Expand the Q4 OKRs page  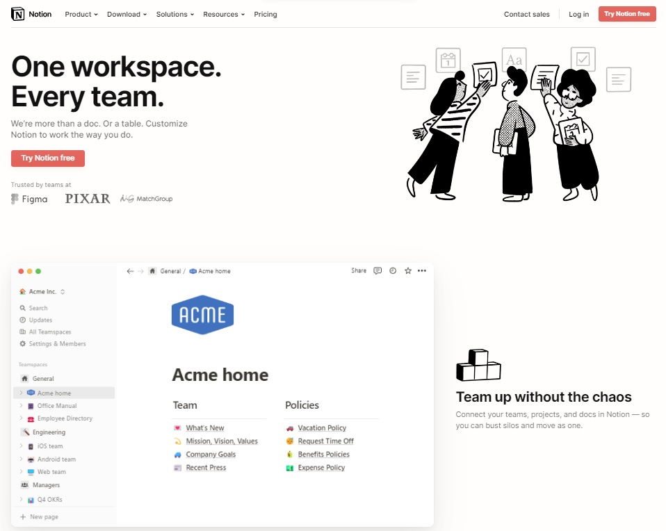point(22,500)
